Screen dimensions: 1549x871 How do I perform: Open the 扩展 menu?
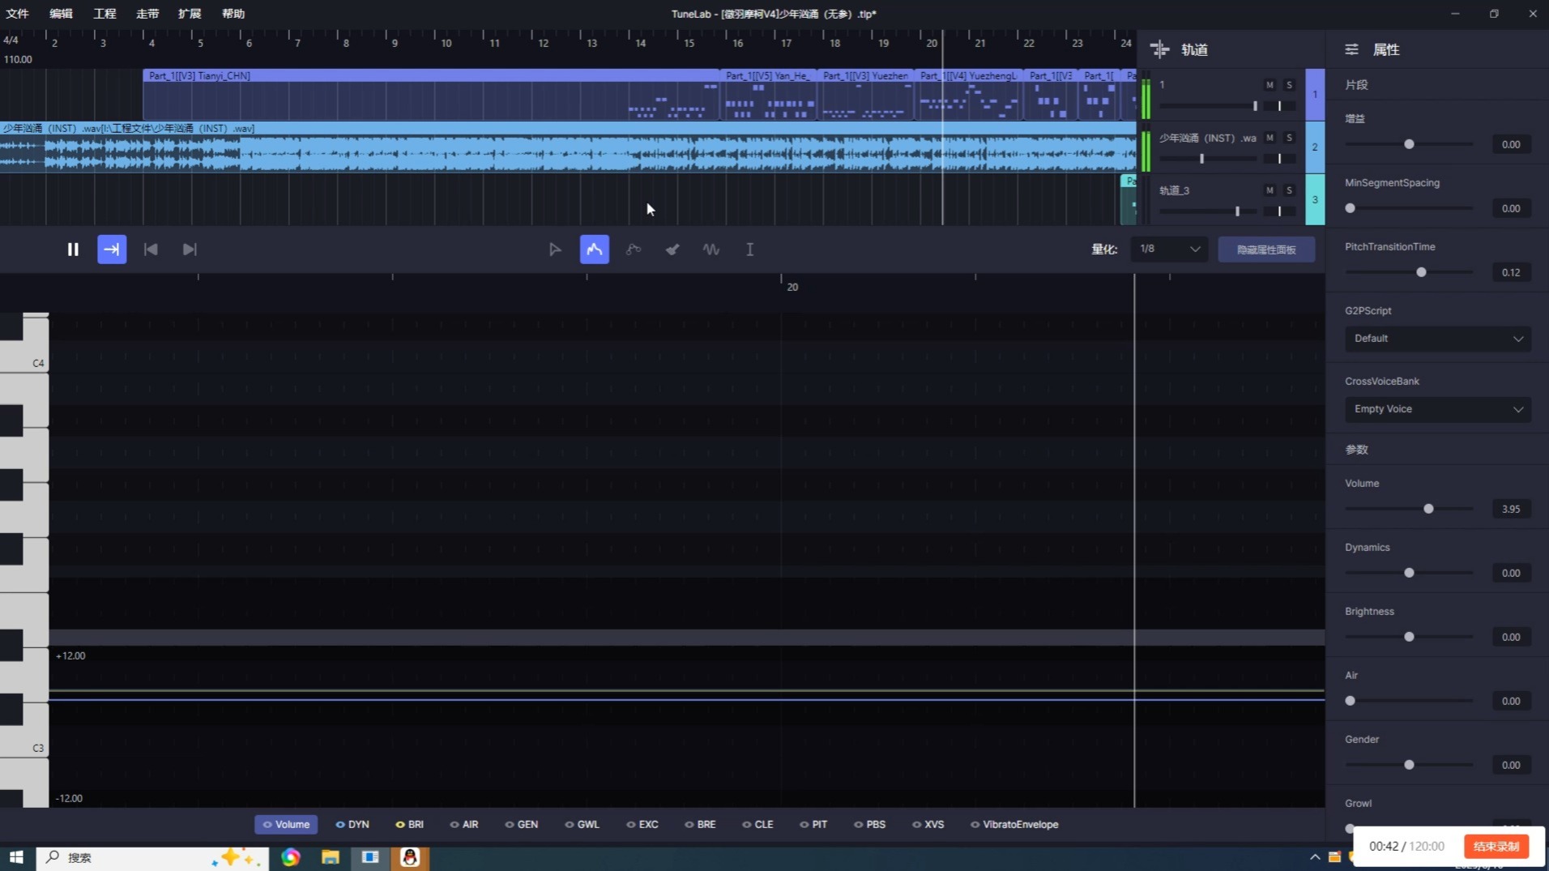[190, 14]
